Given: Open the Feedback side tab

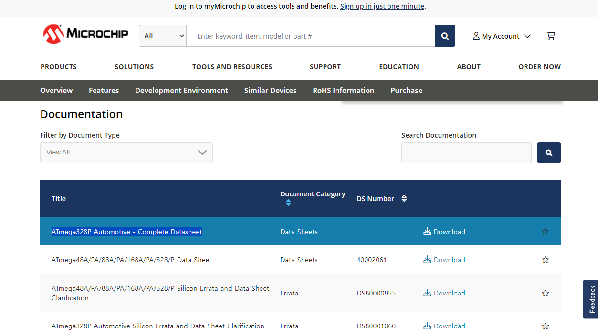Looking at the screenshot, I should 591,299.
